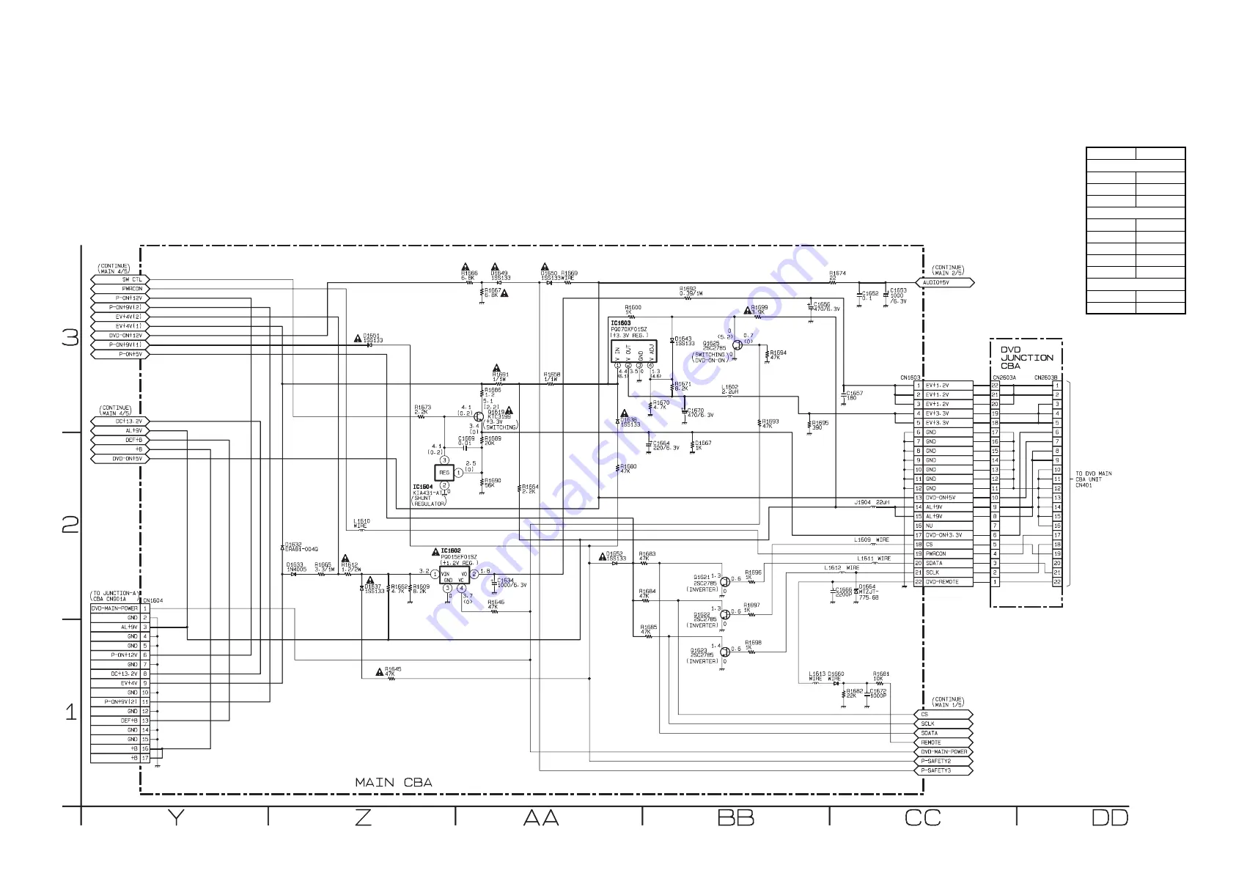
Task: Select the R1600 1K resistor label
Action: click(633, 309)
